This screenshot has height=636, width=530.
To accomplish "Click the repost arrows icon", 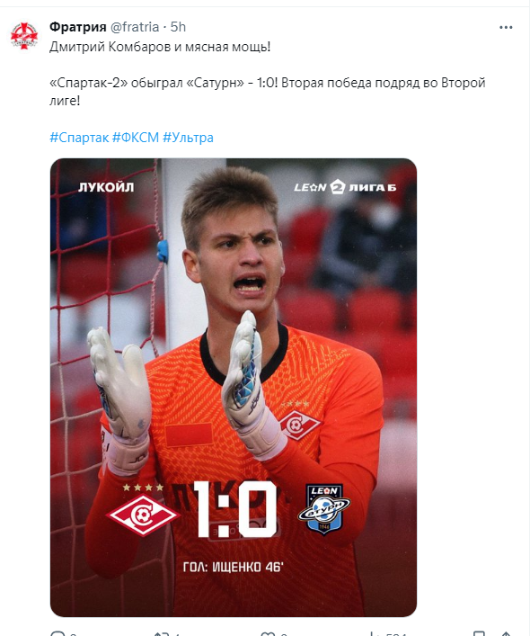I will coord(162,633).
